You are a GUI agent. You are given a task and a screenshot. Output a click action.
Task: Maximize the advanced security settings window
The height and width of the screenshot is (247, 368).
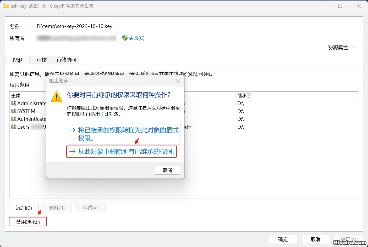(x=340, y=6)
